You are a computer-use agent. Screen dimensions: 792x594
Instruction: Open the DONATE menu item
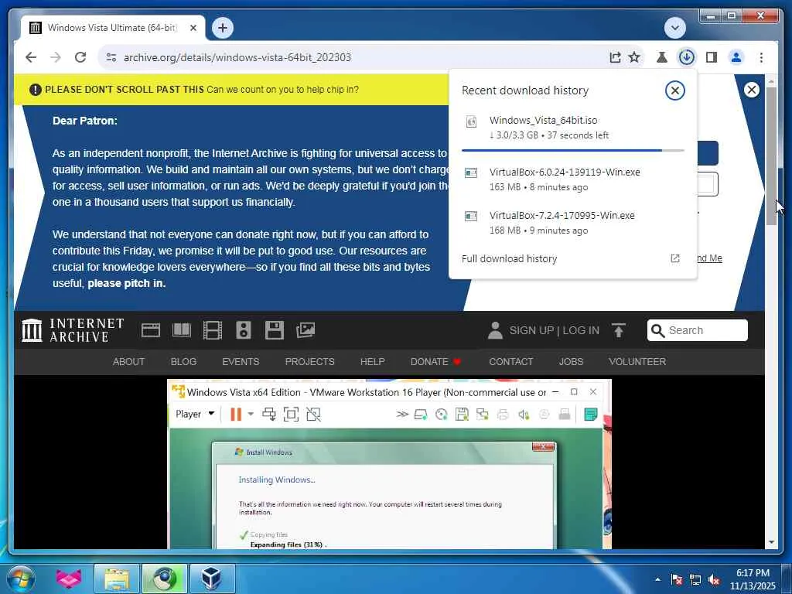click(x=435, y=362)
